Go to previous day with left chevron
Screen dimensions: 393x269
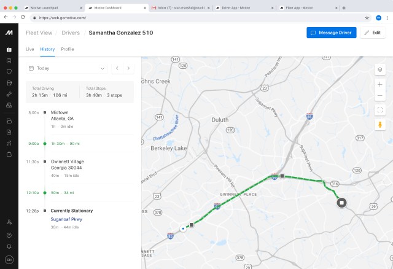(x=117, y=68)
